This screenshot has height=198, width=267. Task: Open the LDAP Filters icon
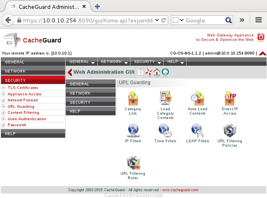[x=197, y=131]
